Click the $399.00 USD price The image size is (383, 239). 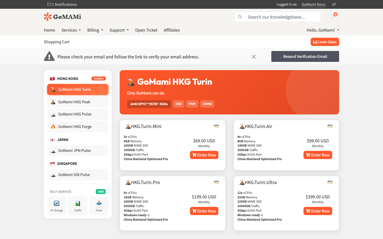pos(318,197)
